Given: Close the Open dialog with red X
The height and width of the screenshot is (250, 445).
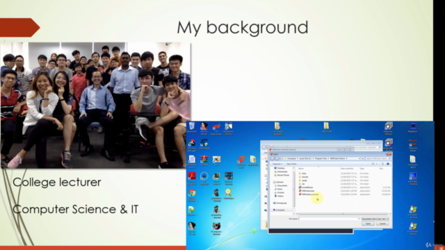Looking at the screenshot, I should (x=389, y=154).
